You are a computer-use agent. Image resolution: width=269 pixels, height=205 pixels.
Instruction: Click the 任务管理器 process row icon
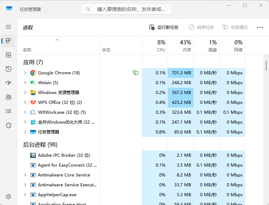33,132
